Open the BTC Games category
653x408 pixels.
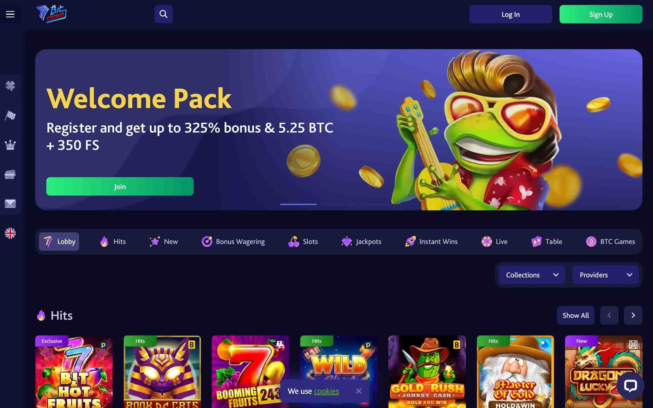(610, 242)
